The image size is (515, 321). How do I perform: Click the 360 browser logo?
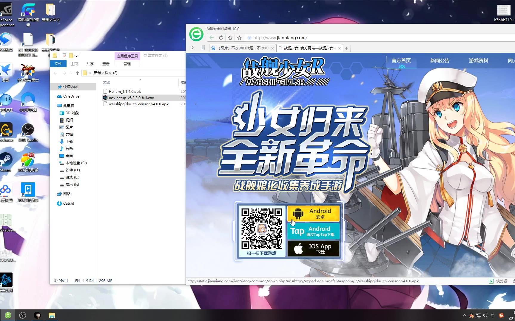click(x=196, y=34)
